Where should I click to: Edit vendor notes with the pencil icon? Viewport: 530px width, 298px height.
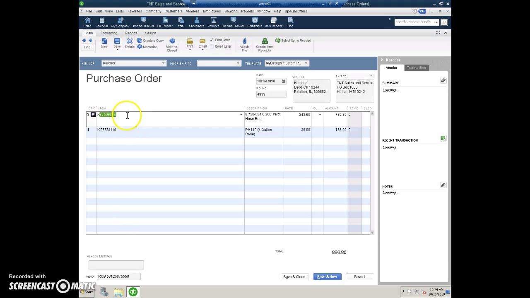pyautogui.click(x=443, y=185)
